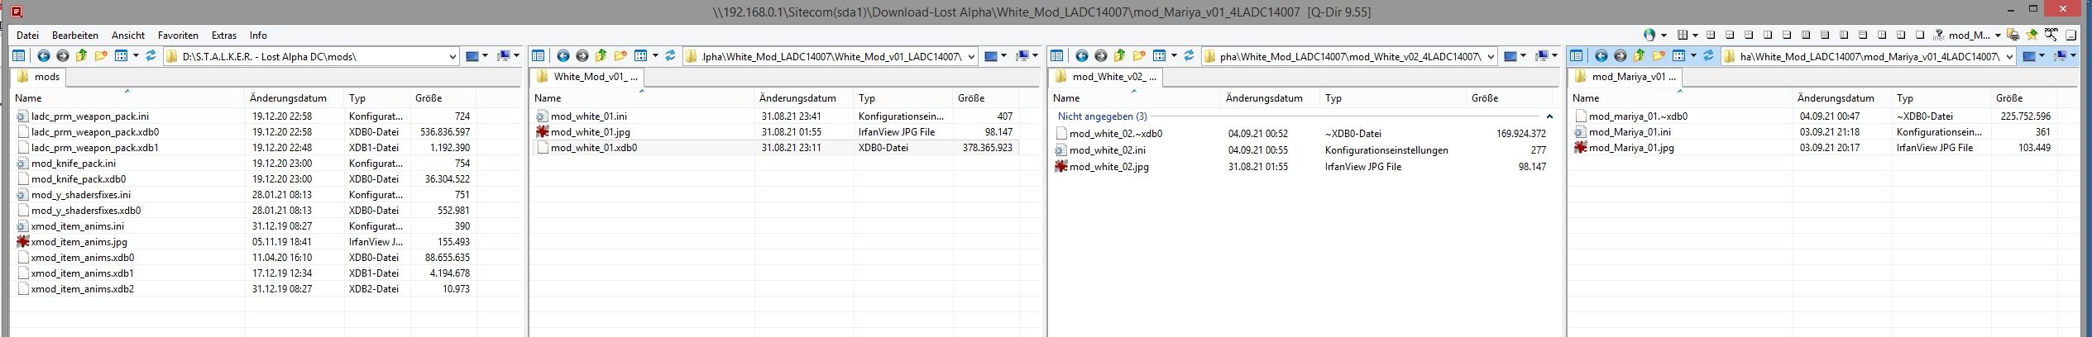Select the 'White_Mod_v01_...' tab
Image resolution: width=2092 pixels, height=337 pixels.
[586, 77]
